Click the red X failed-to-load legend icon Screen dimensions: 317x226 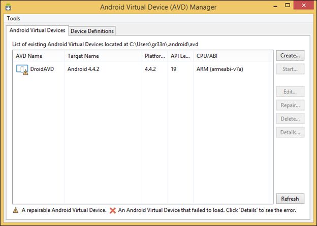tap(113, 210)
